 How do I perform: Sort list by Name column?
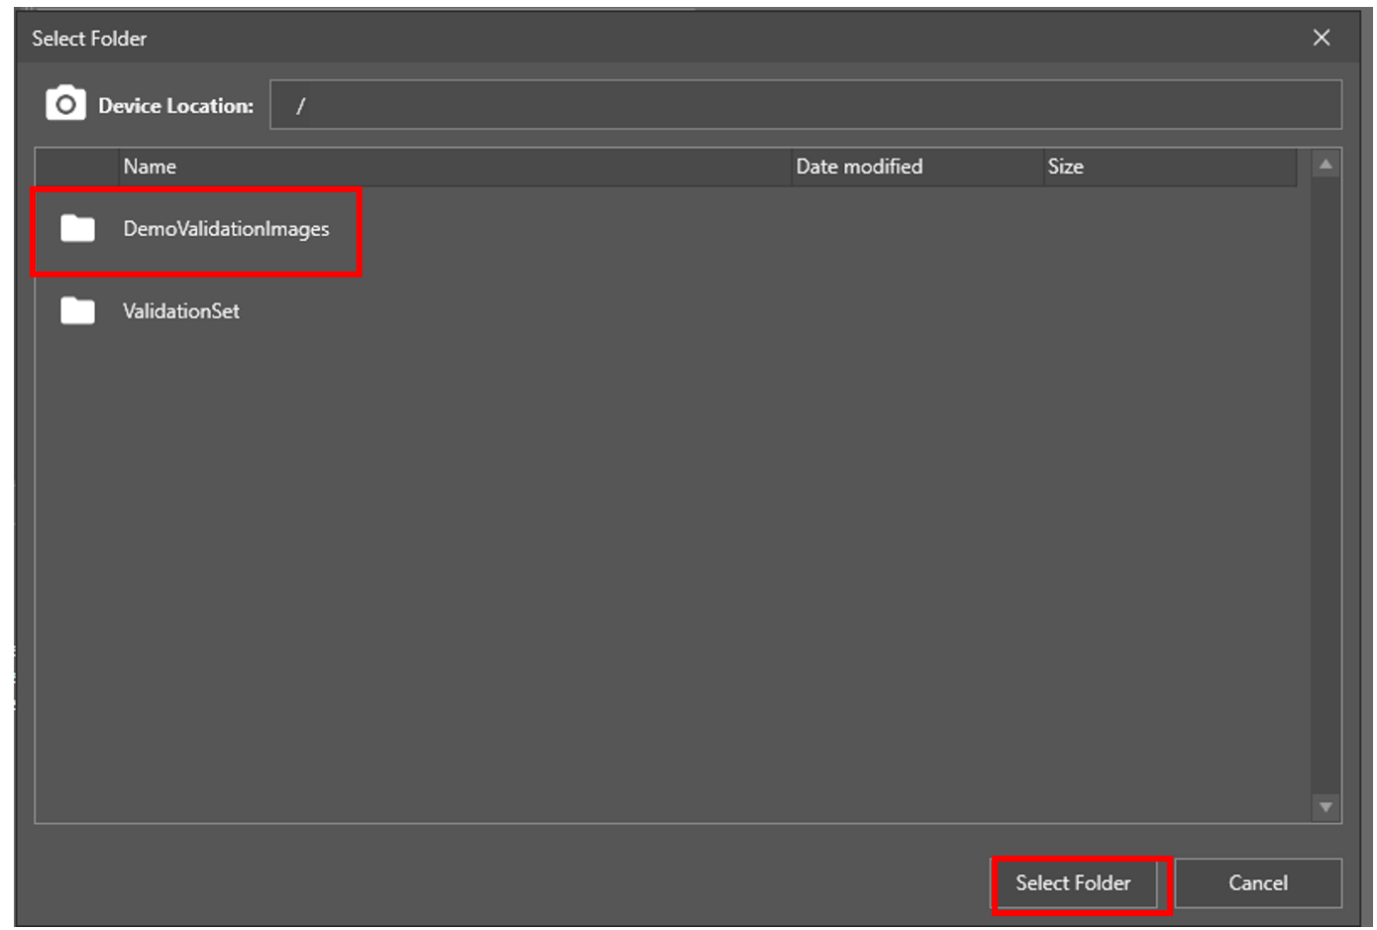coord(150,167)
